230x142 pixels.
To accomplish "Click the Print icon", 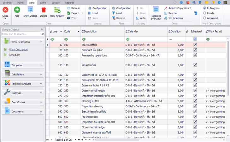I will pos(69,18).
